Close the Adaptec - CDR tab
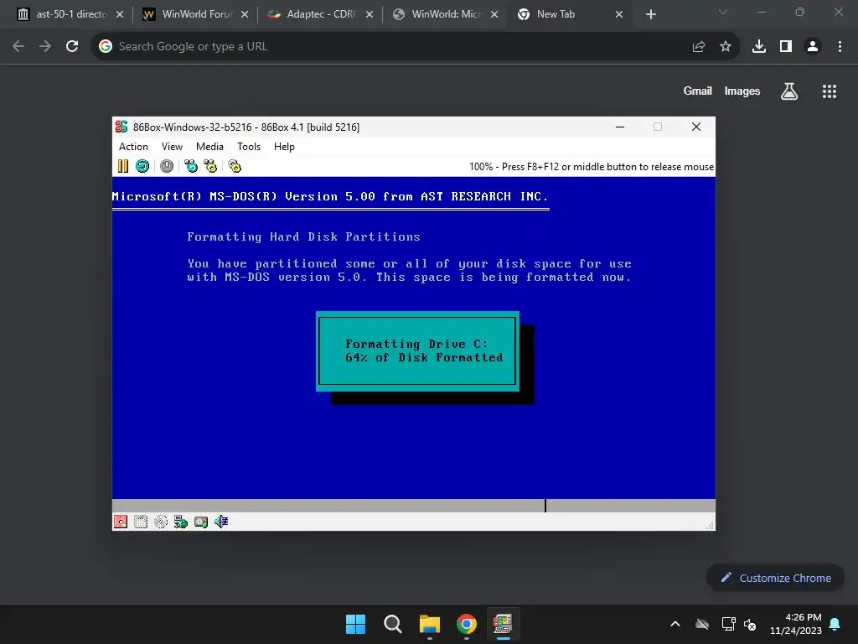The width and height of the screenshot is (858, 644). (x=370, y=14)
